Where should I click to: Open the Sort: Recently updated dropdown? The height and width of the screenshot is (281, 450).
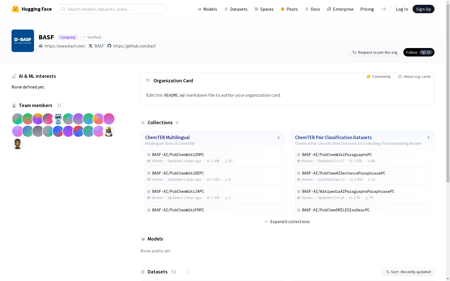pyautogui.click(x=408, y=272)
